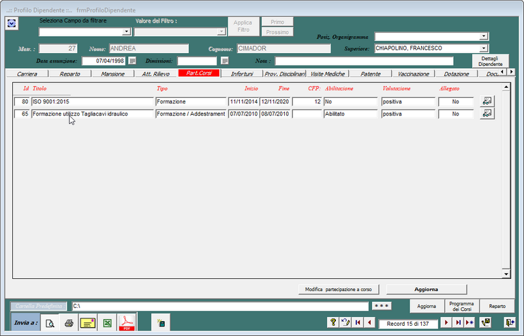Click the Data assunzione date field
Image resolution: width=524 pixels, height=336 pixels.
[104, 61]
